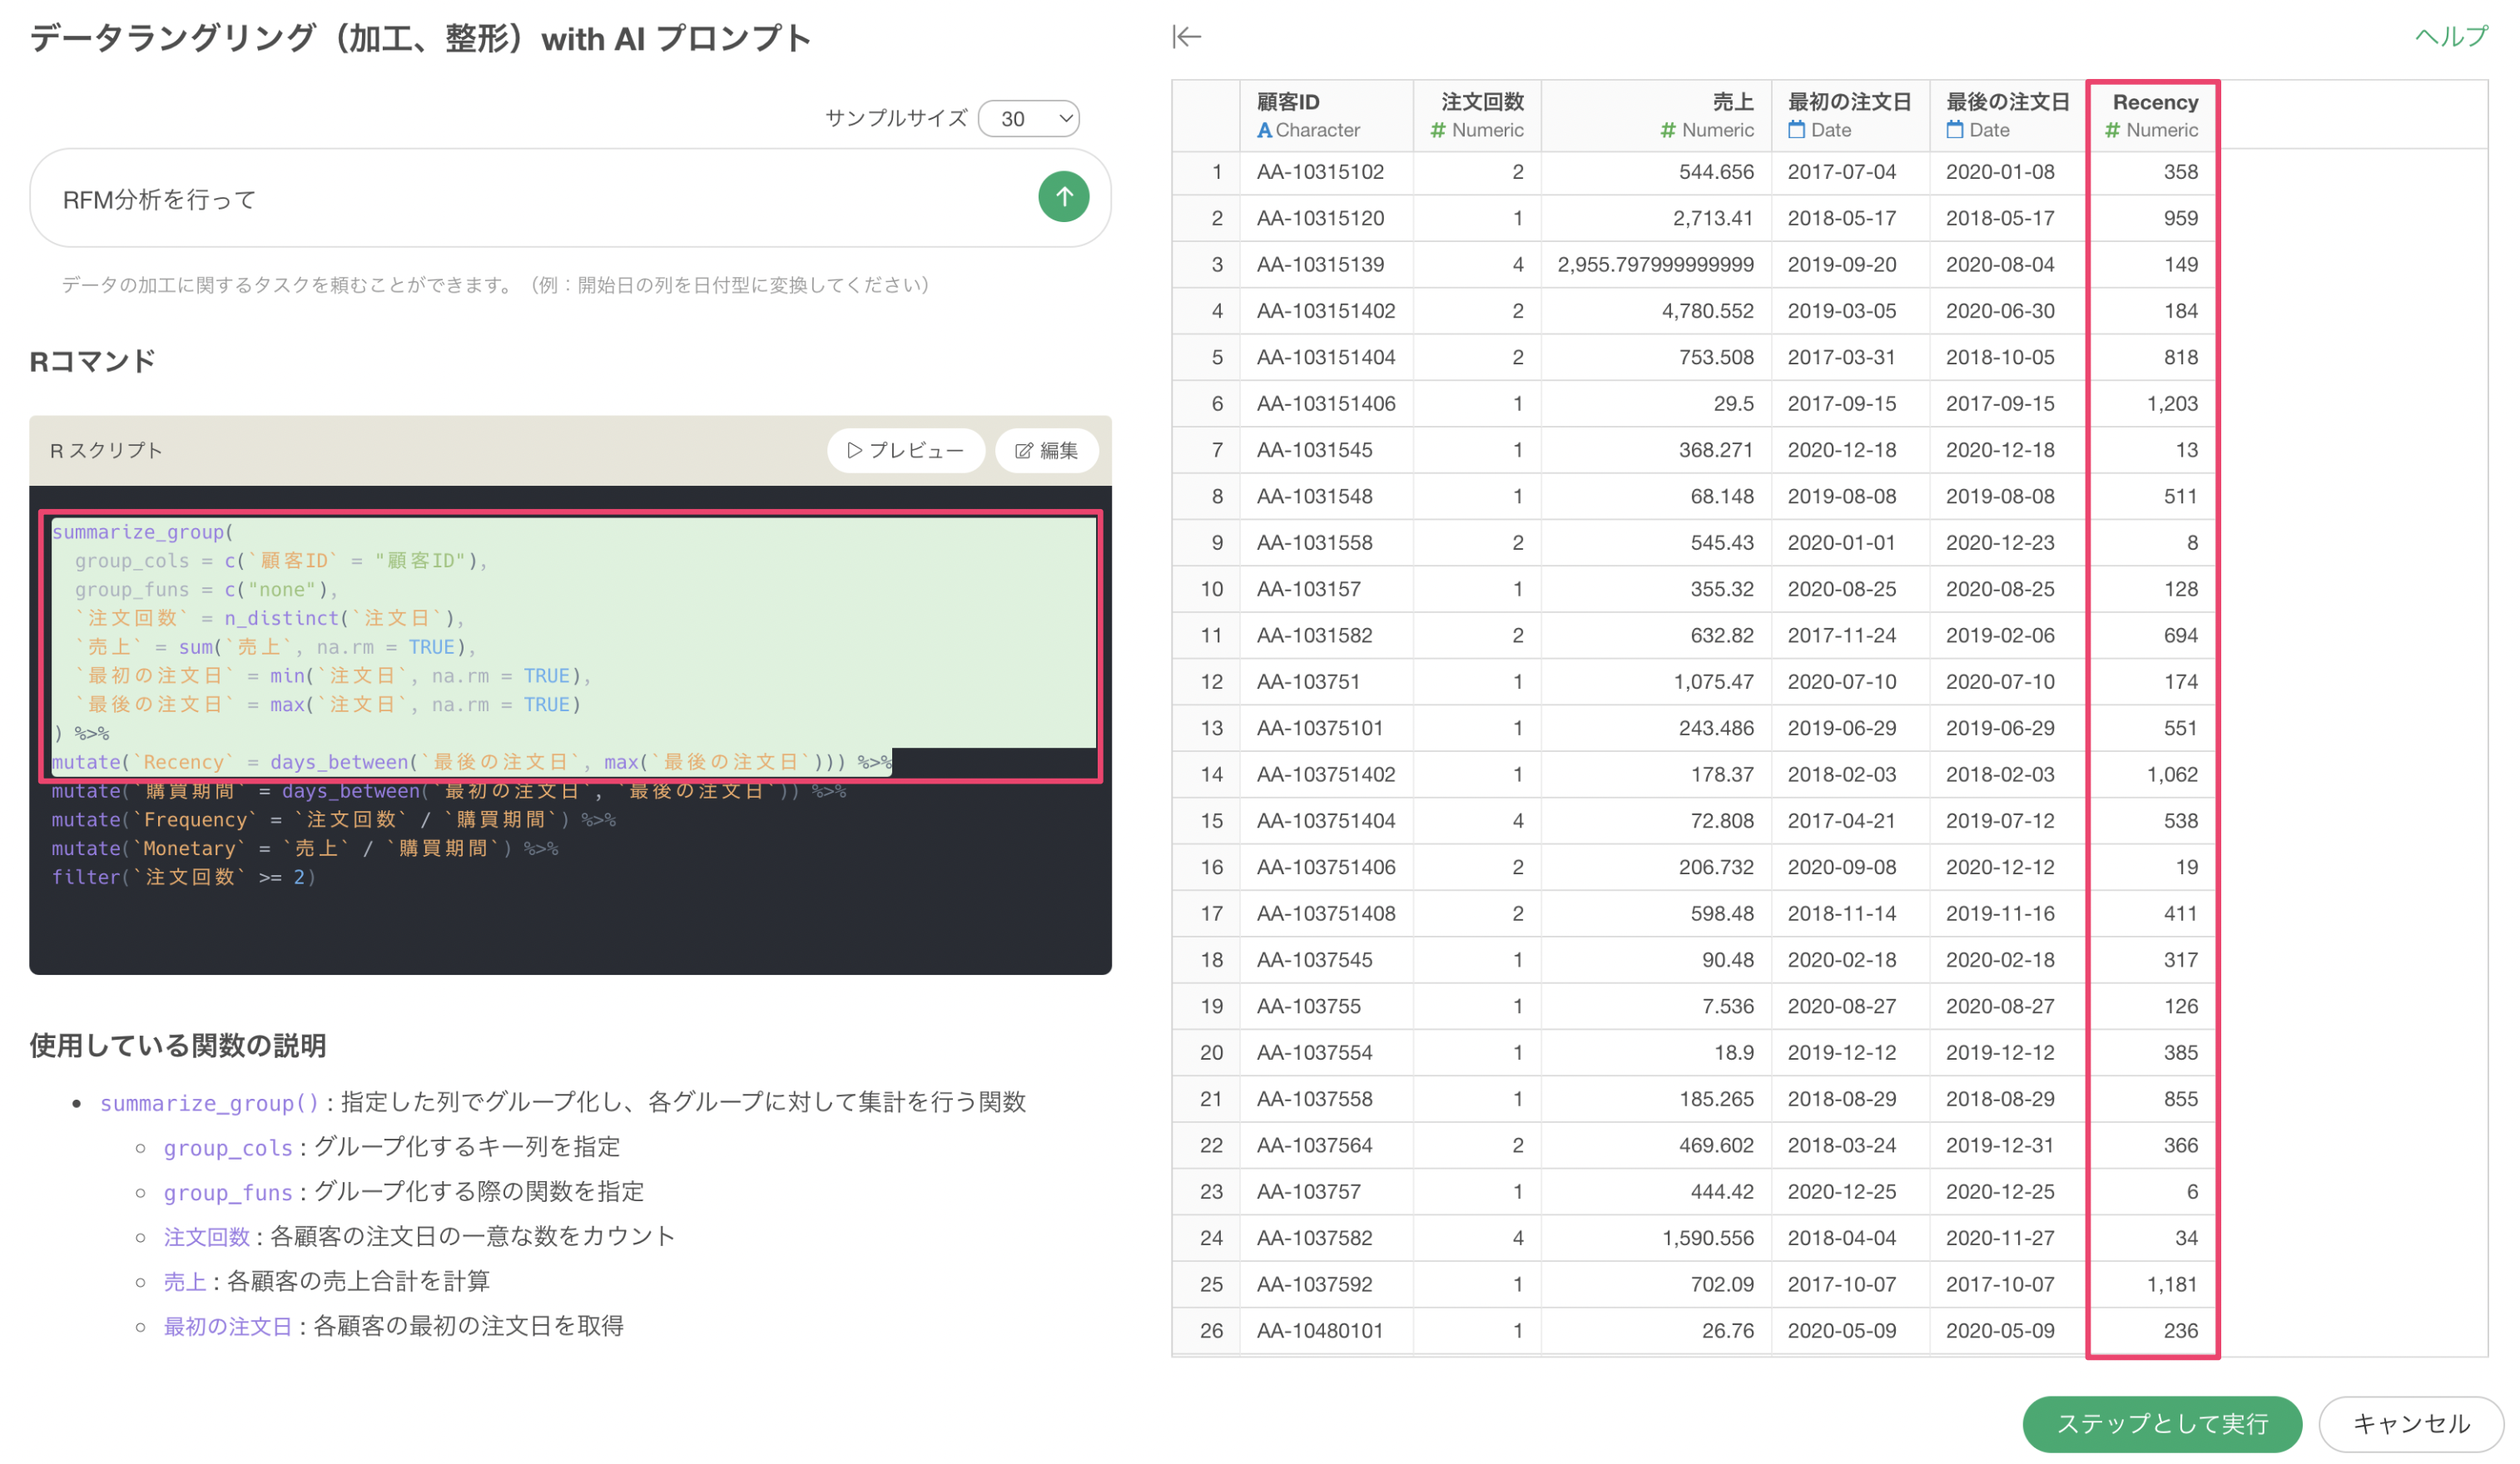Click the Date calendar icon under 最初の注文日
This screenshot has height=1464, width=2520.
click(x=1796, y=130)
